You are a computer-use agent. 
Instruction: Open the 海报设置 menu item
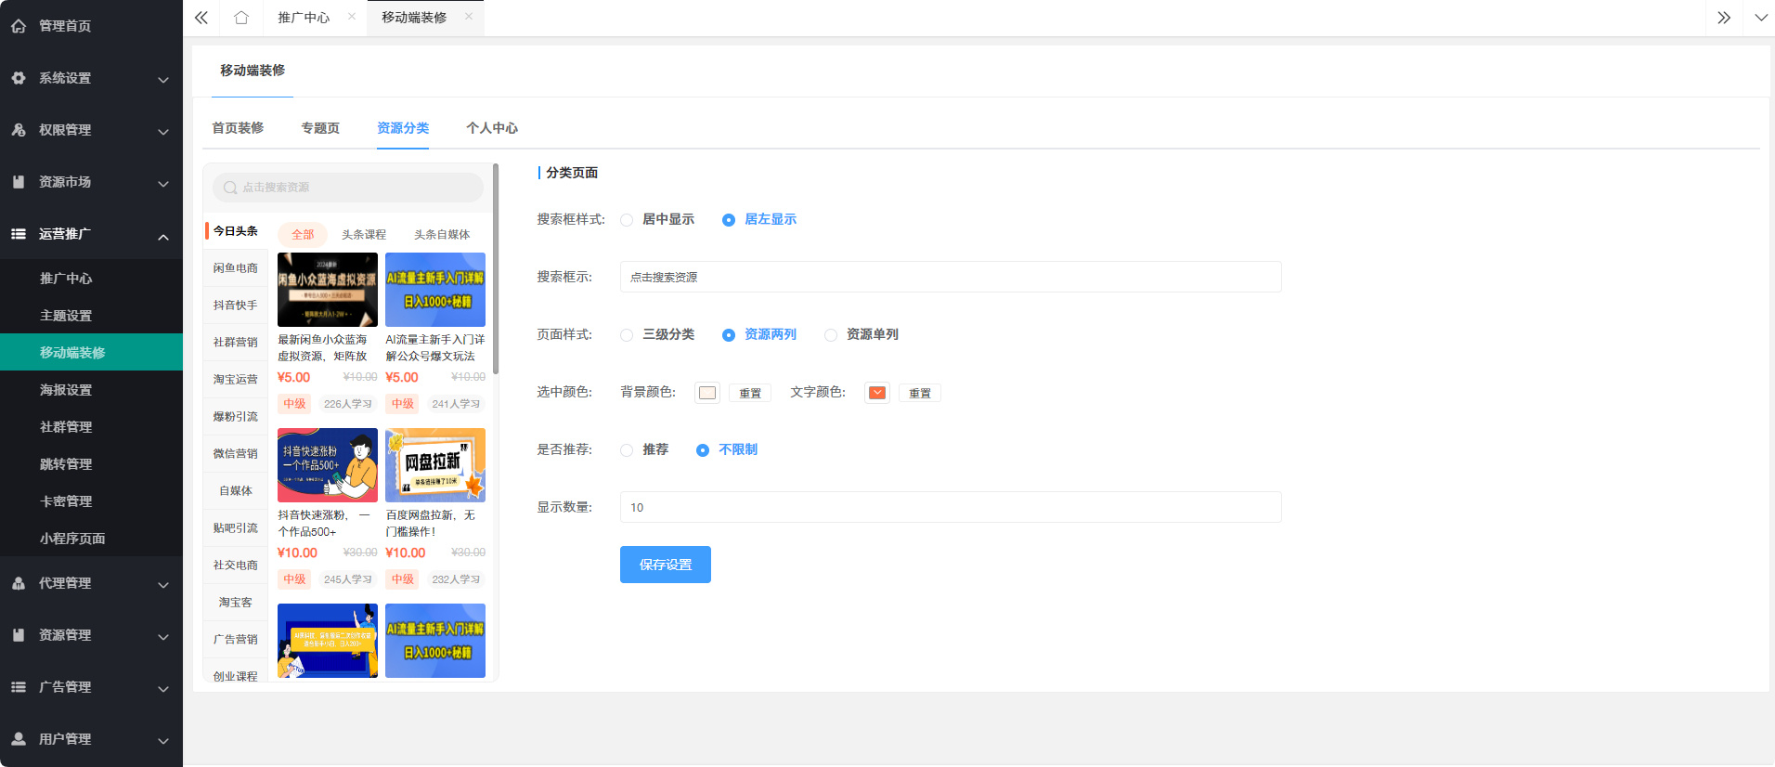[x=66, y=390]
